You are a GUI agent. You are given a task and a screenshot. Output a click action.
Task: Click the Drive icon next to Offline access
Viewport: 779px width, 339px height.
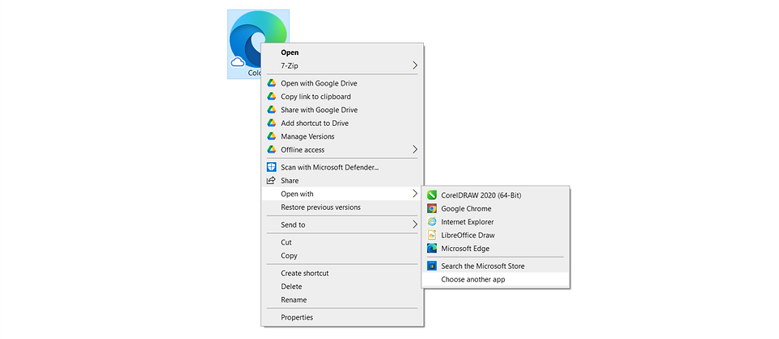coord(271,149)
